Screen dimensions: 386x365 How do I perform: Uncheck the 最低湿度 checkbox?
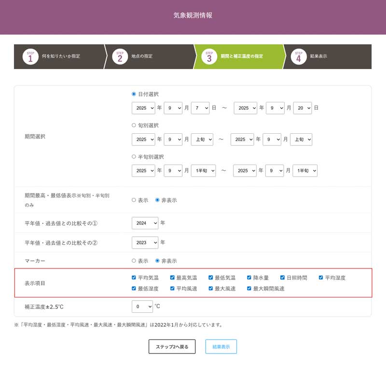click(x=134, y=289)
